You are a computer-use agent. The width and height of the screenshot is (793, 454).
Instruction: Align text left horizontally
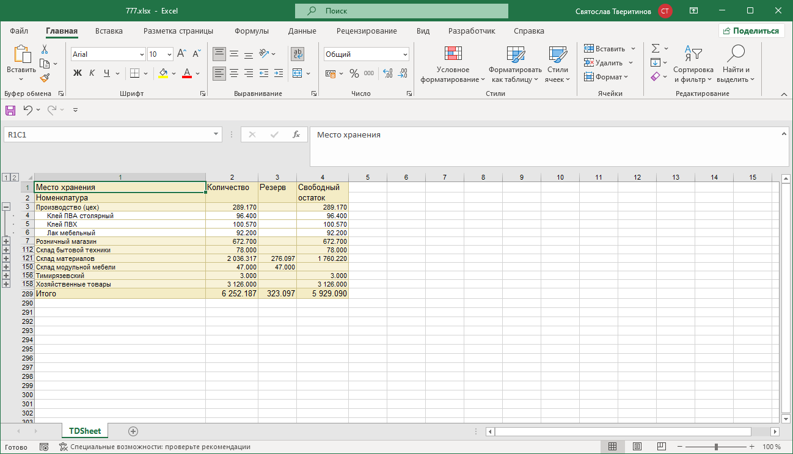(x=219, y=73)
